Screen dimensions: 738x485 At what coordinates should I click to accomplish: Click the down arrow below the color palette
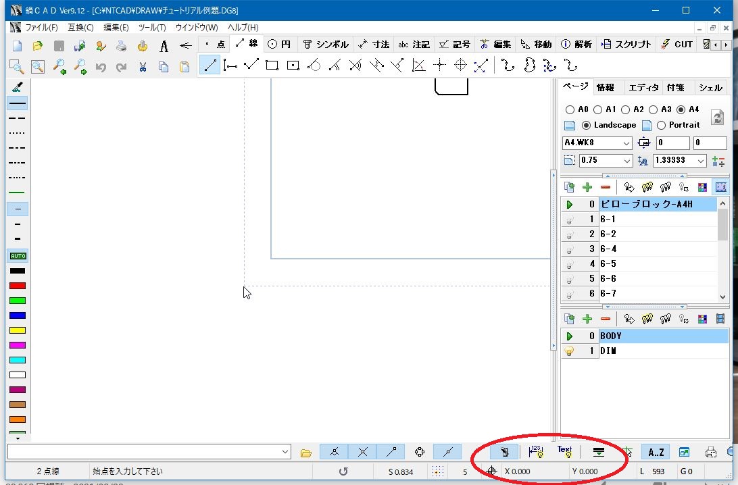point(18,438)
